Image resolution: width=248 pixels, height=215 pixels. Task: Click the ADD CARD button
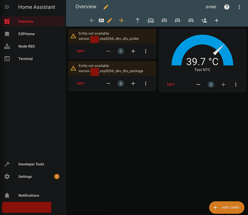pyautogui.click(x=227, y=207)
